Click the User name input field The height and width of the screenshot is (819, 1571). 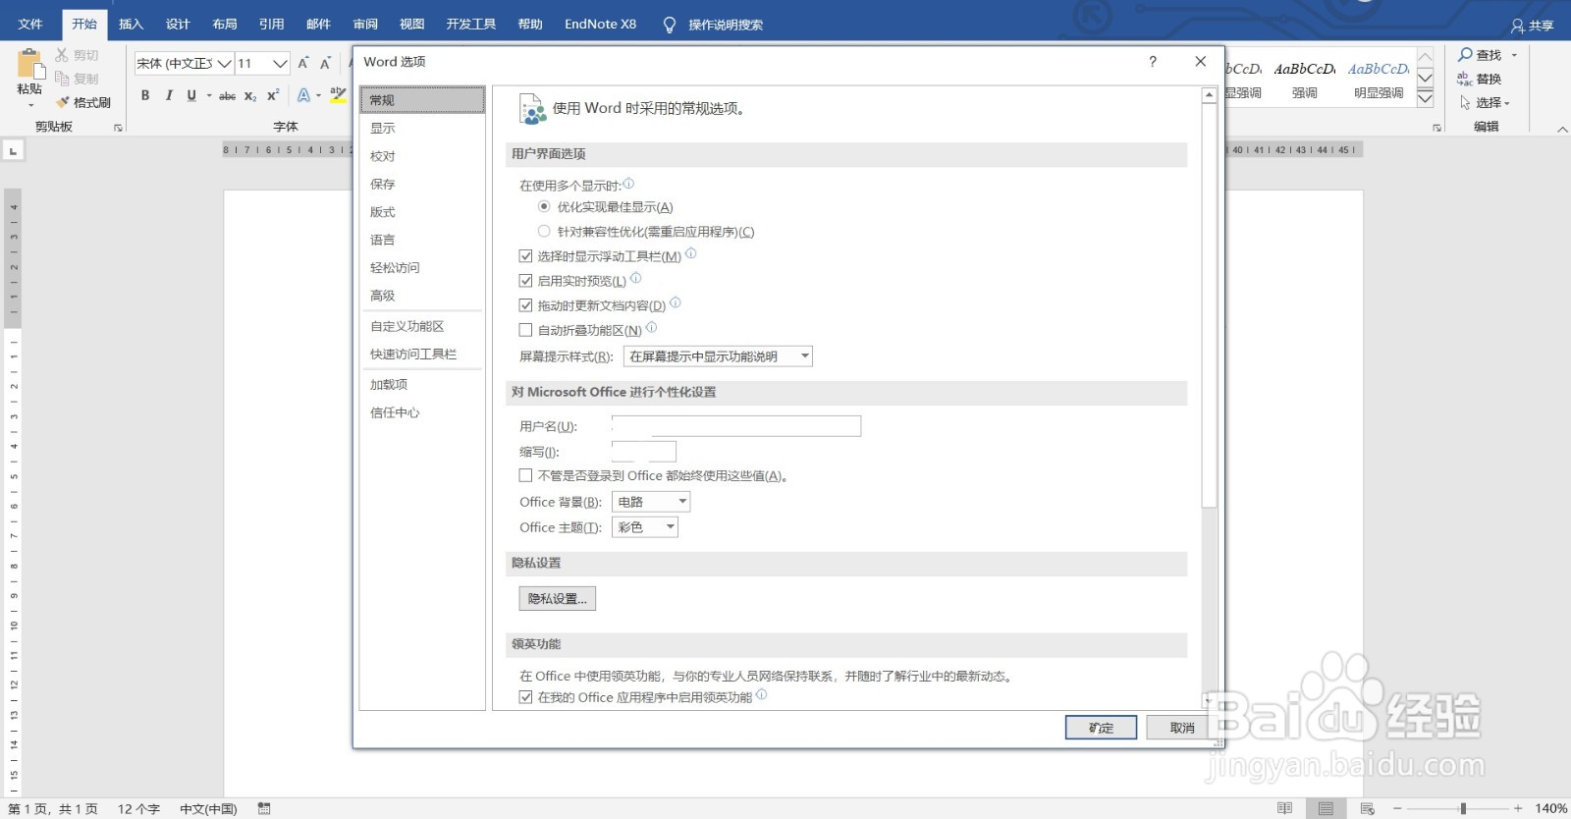tap(736, 425)
